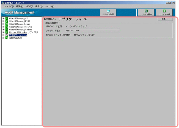Image resolution: width=179 pixels, height=128 pixels.
Task: Click the セキュリティログ以外 value text
Action: [84, 35]
